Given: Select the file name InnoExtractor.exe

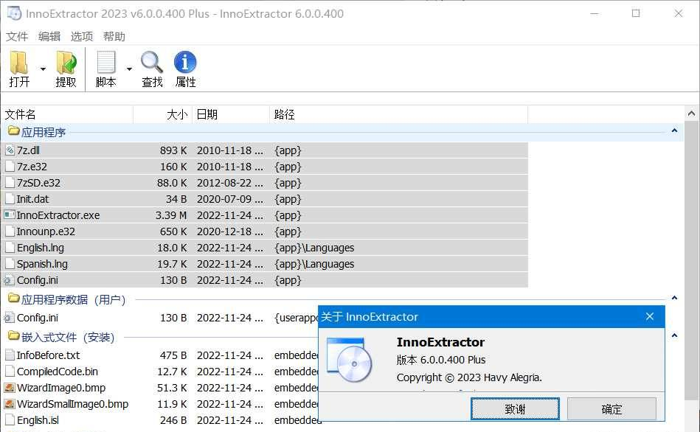Looking at the screenshot, I should (58, 215).
